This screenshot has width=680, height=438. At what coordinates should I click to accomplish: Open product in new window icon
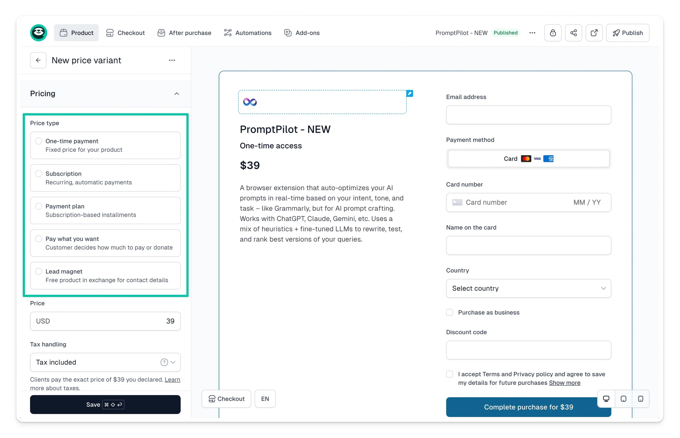point(594,33)
